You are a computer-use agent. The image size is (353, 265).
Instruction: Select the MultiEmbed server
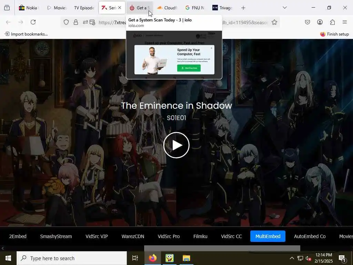(268, 236)
